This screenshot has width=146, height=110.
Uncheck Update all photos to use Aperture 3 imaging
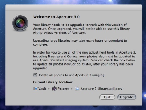coord(35,75)
